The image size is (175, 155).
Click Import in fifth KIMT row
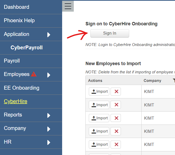[x=99, y=144]
